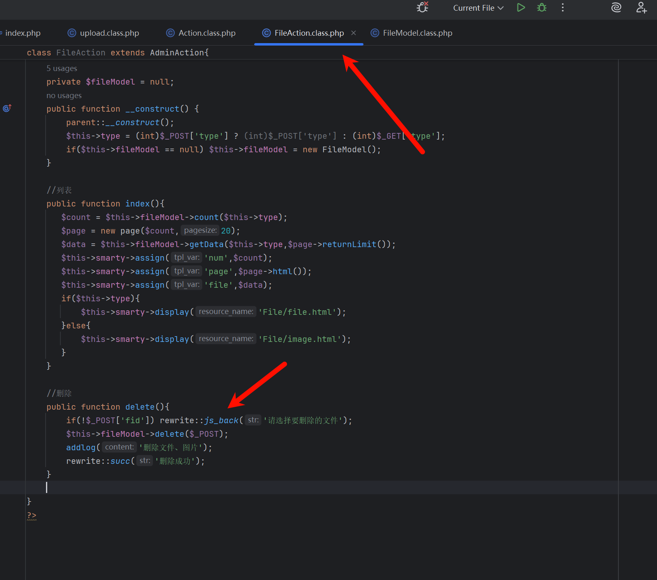Expand the Current File run configuration dropdown
Screen dimensions: 657x580
[478, 8]
